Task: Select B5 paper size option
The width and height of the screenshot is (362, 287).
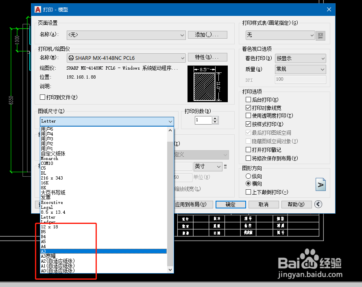Action: pyautogui.click(x=104, y=232)
